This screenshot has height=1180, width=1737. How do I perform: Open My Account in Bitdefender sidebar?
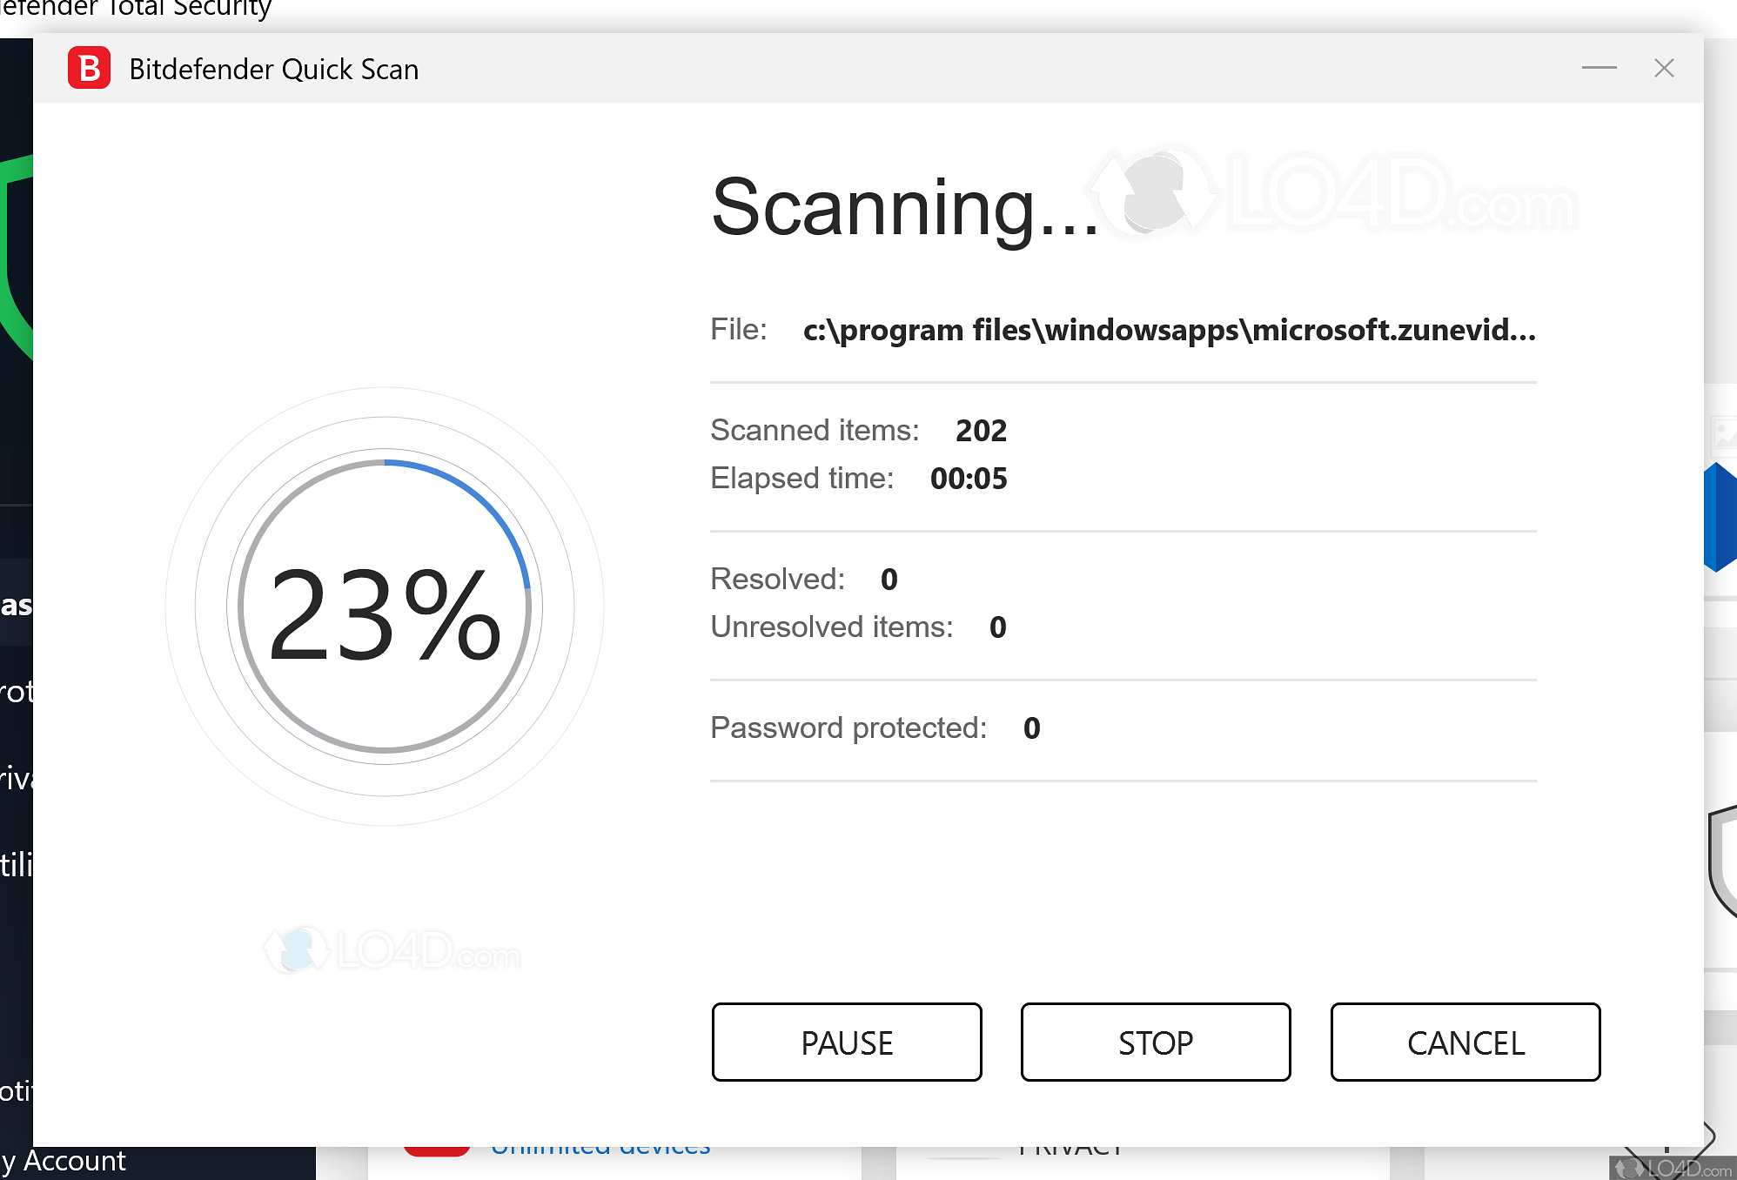(64, 1161)
